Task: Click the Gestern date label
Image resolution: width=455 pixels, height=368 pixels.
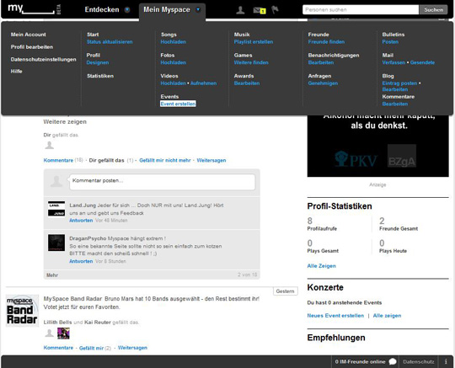Action: pyautogui.click(x=286, y=291)
